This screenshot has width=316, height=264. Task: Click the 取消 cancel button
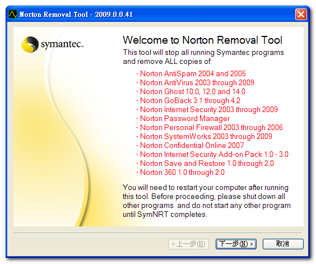pyautogui.click(x=283, y=244)
